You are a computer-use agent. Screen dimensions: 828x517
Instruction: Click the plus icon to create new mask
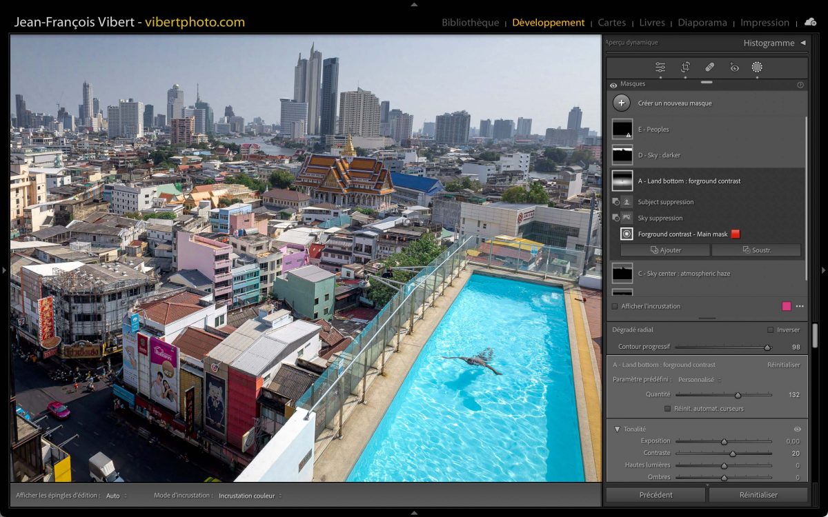coord(622,103)
